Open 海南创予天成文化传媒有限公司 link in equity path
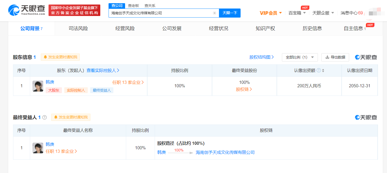This screenshot has width=387, height=173. point(225,153)
